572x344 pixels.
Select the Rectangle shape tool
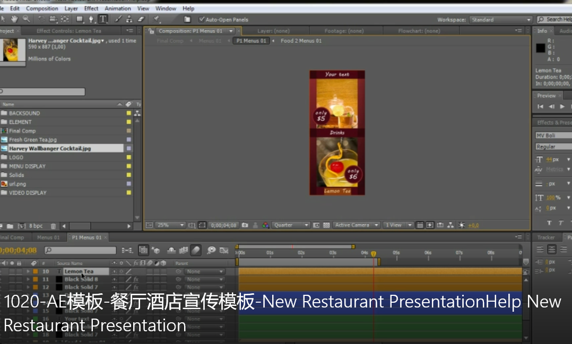[80, 19]
